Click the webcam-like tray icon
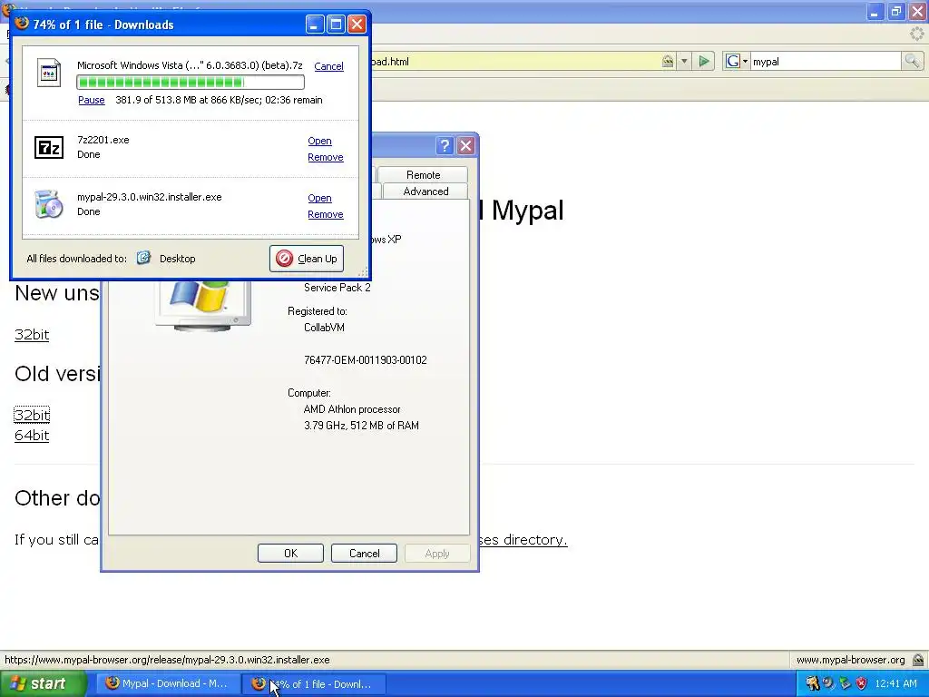Viewport: 929px width, 697px height. [x=828, y=683]
